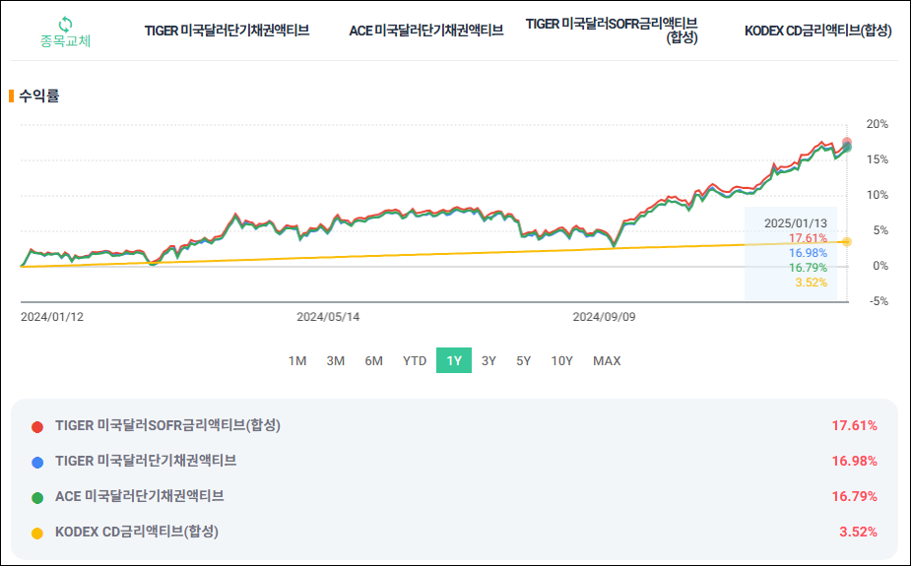Click x-axis date 2024/05/14
Screen dimensions: 911x566
pos(328,317)
